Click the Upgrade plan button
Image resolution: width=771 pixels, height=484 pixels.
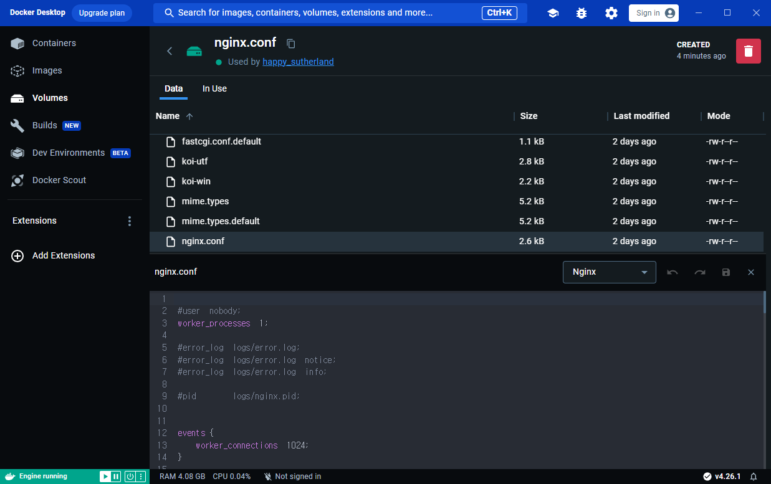point(102,13)
